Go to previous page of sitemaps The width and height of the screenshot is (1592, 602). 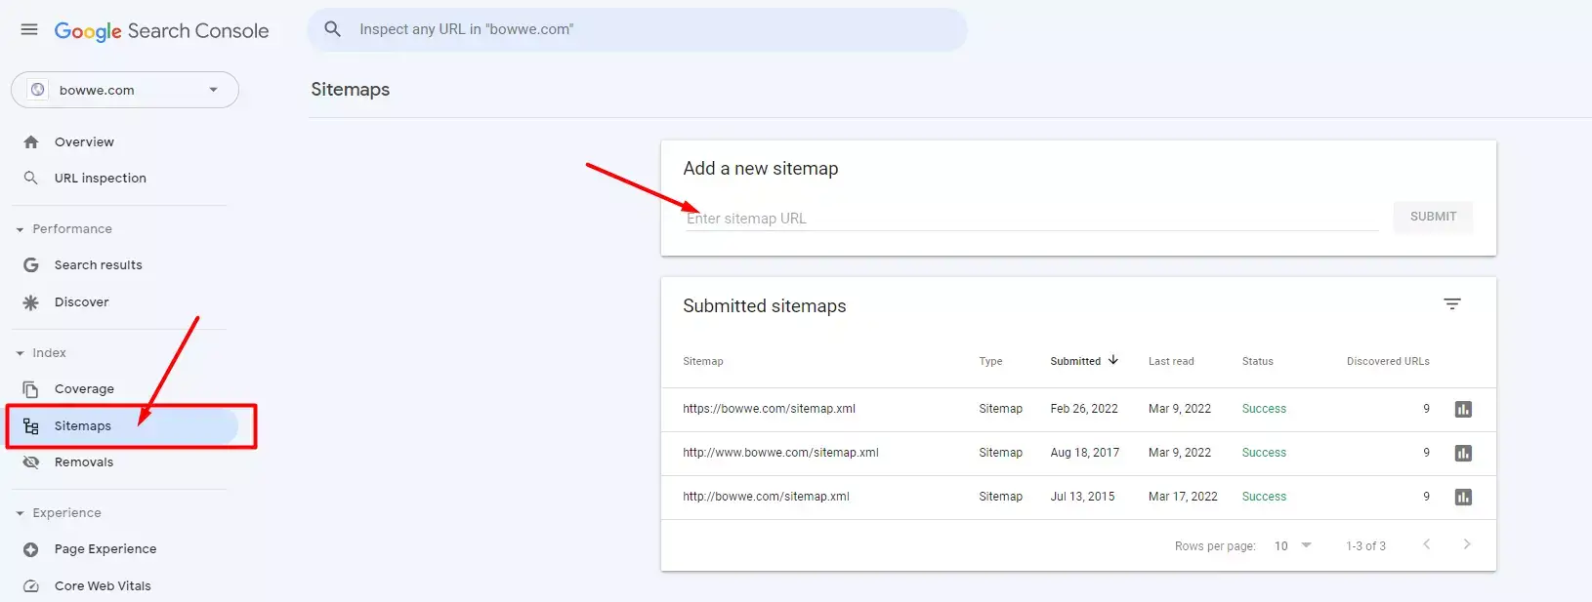(x=1427, y=544)
